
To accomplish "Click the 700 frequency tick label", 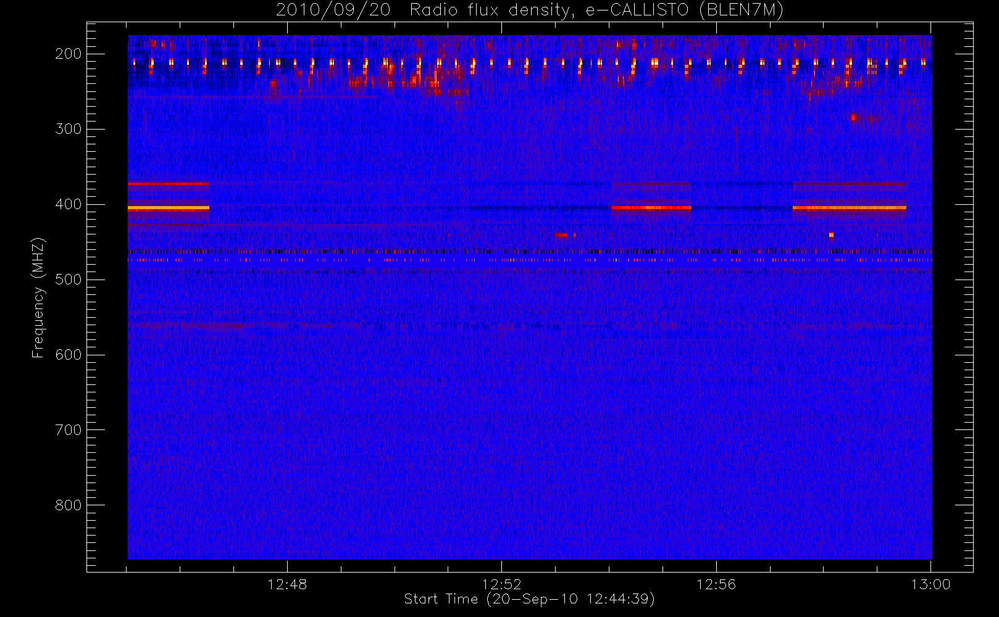I will pyautogui.click(x=68, y=430).
